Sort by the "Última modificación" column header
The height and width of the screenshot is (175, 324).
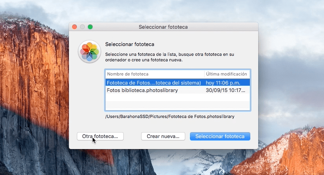coord(227,74)
